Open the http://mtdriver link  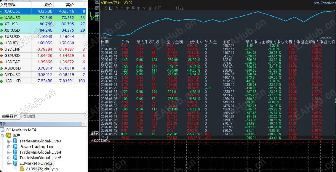tap(325, 3)
